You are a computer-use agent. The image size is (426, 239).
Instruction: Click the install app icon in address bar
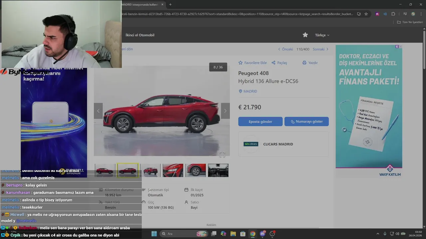coord(359,14)
